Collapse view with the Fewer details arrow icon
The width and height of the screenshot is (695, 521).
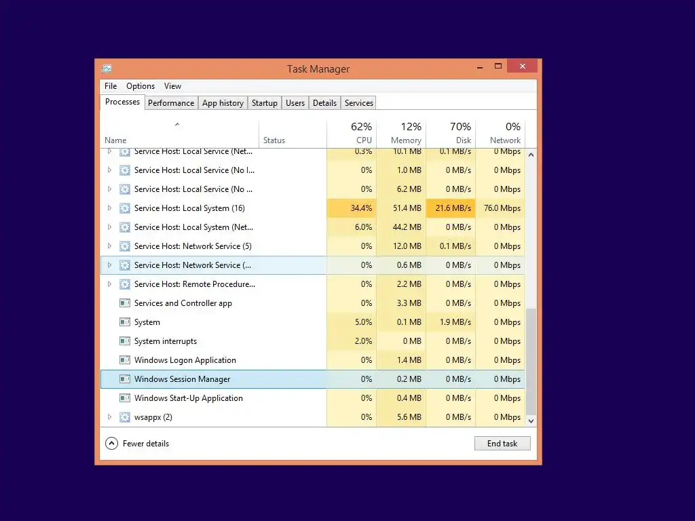112,444
